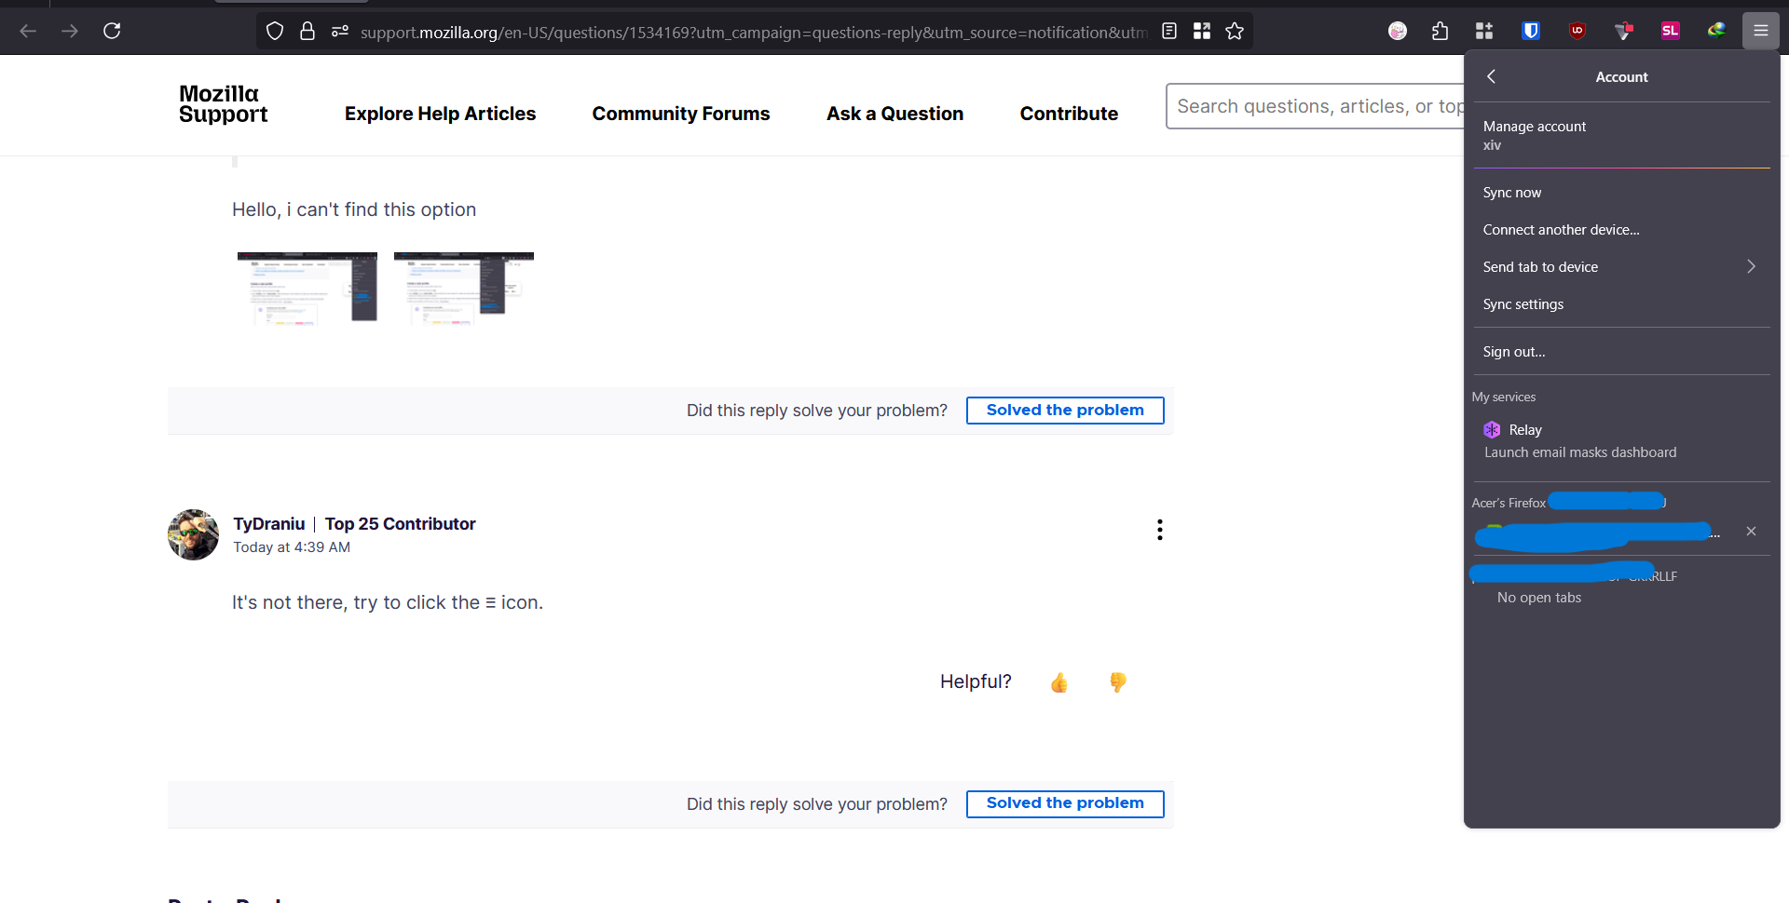Open the three-dot menu on TyDraniu's reply
This screenshot has height=903, width=1789.
pos(1160,531)
